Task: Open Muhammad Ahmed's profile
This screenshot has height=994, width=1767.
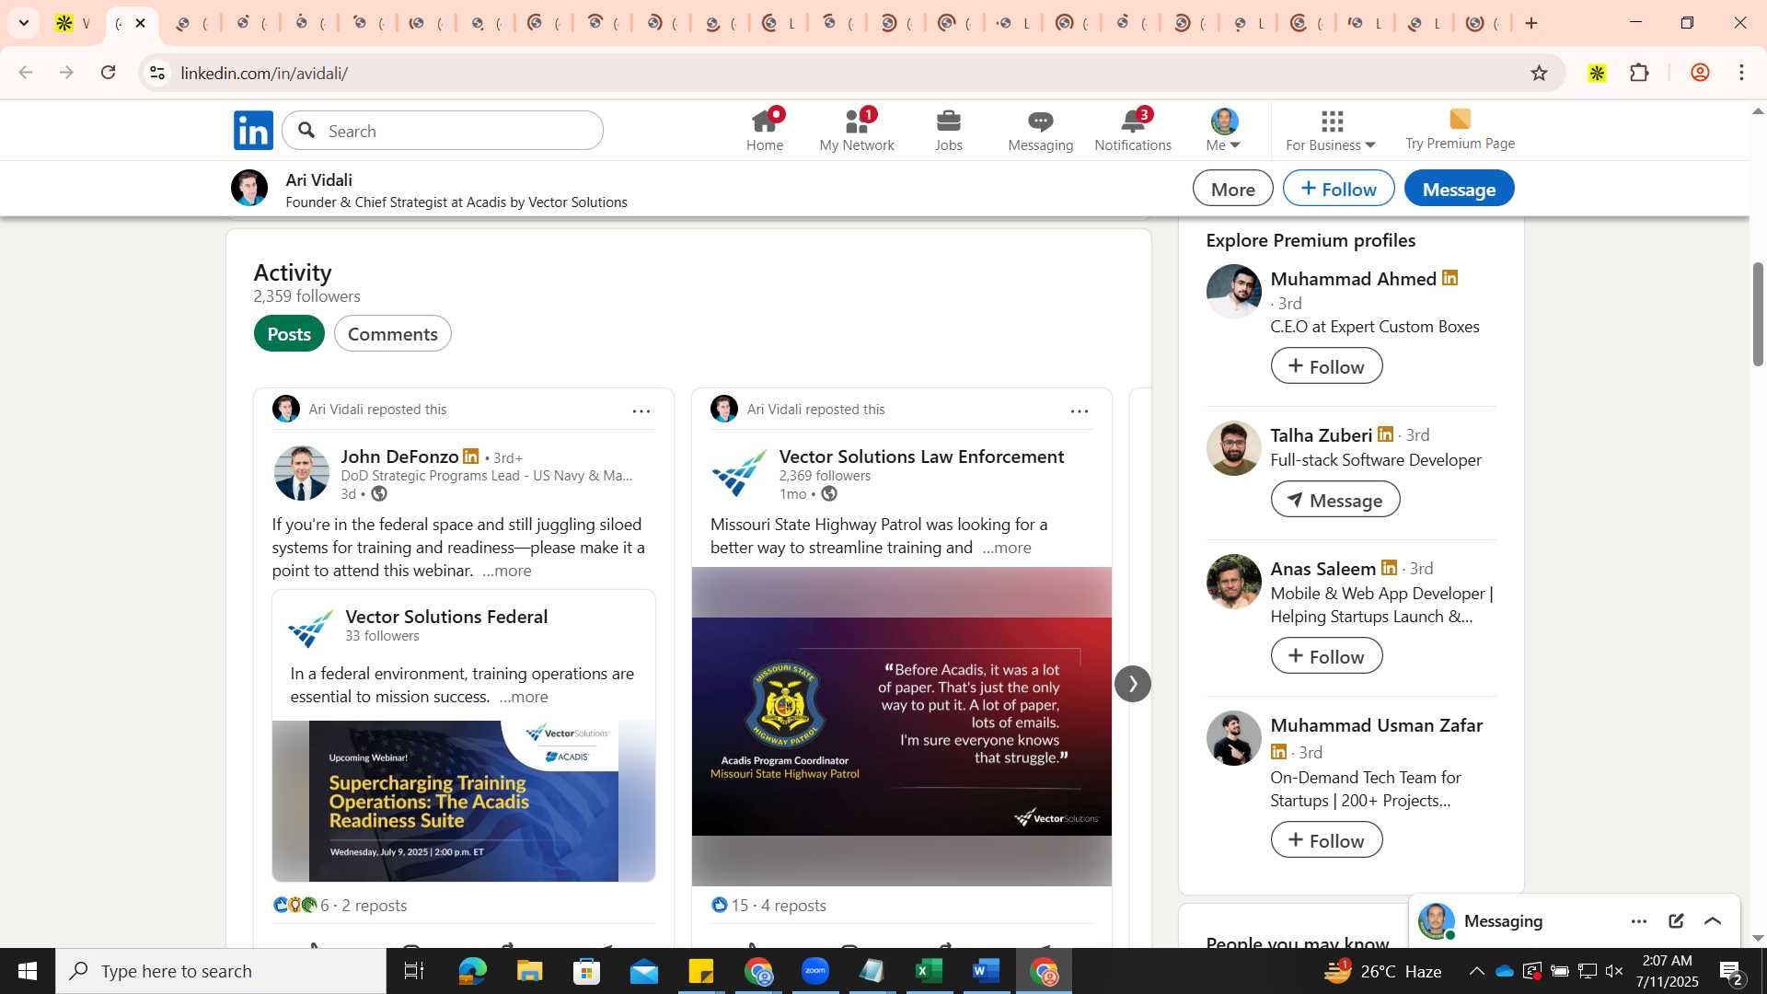Action: [x=1353, y=279]
